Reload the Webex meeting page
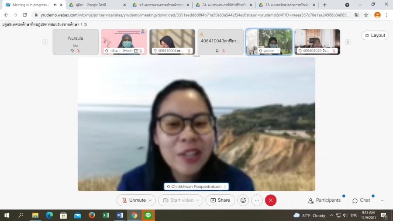 [x=24, y=14]
